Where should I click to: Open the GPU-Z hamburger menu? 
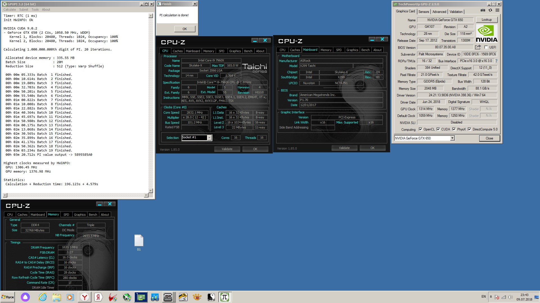tap(497, 10)
